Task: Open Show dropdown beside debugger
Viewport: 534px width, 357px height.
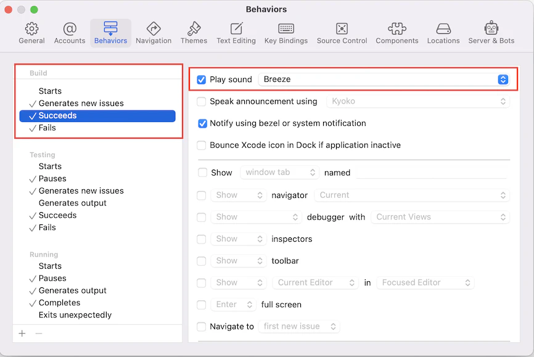Action: coord(256,217)
